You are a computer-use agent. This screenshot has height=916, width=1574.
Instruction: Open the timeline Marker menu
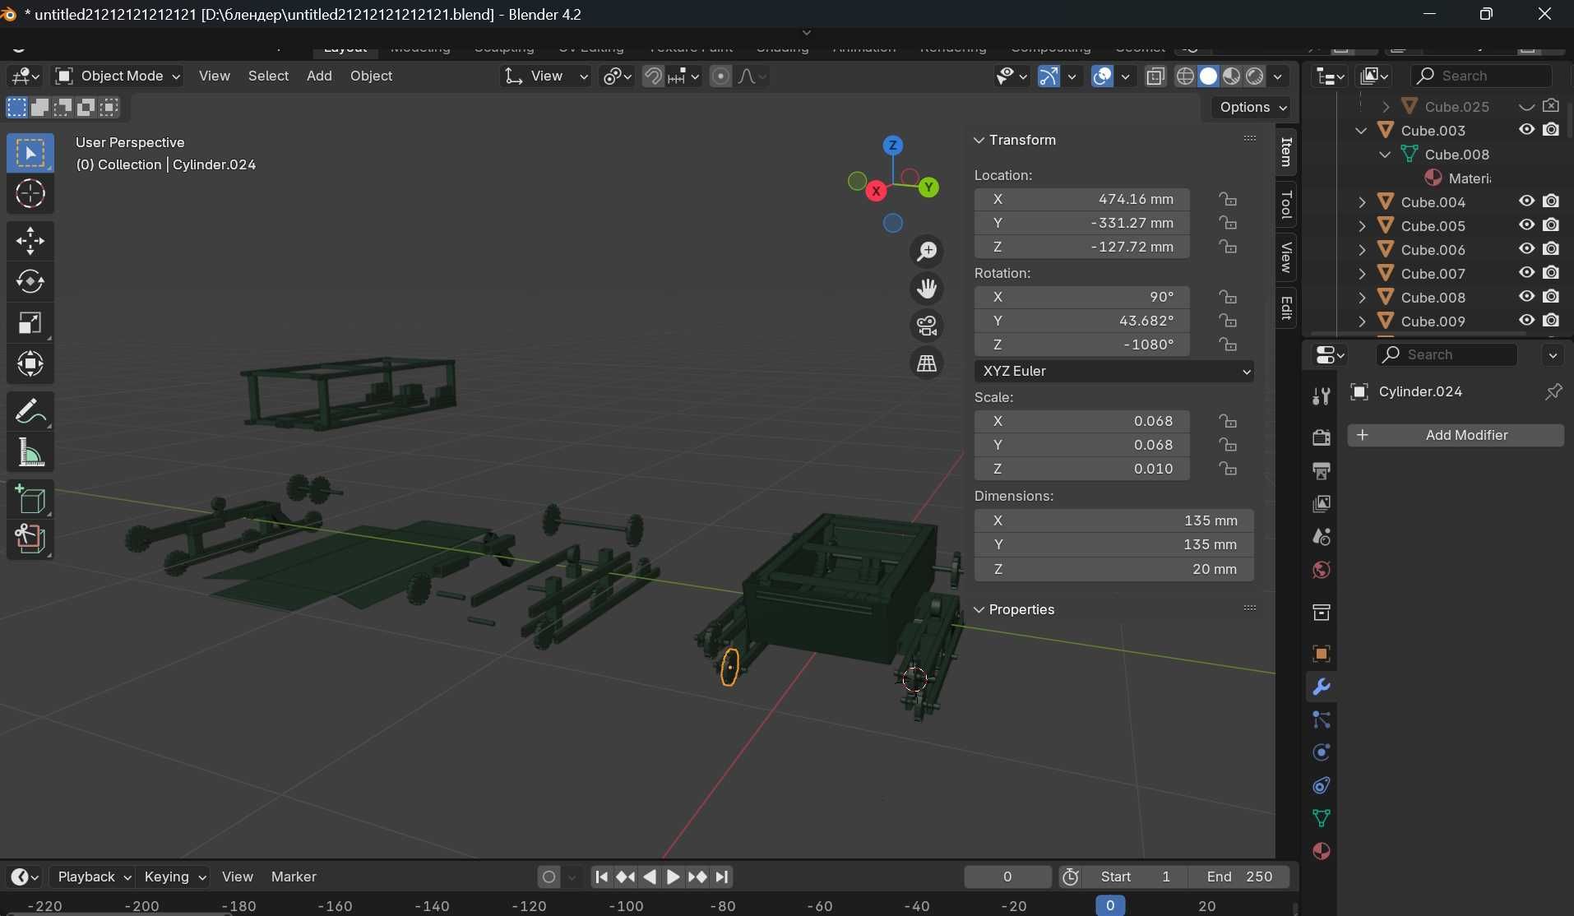[294, 877]
